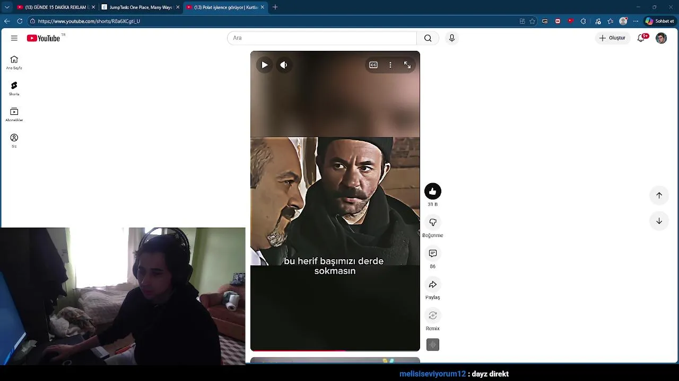Open the account avatar menu
This screenshot has width=679, height=381.
point(661,38)
